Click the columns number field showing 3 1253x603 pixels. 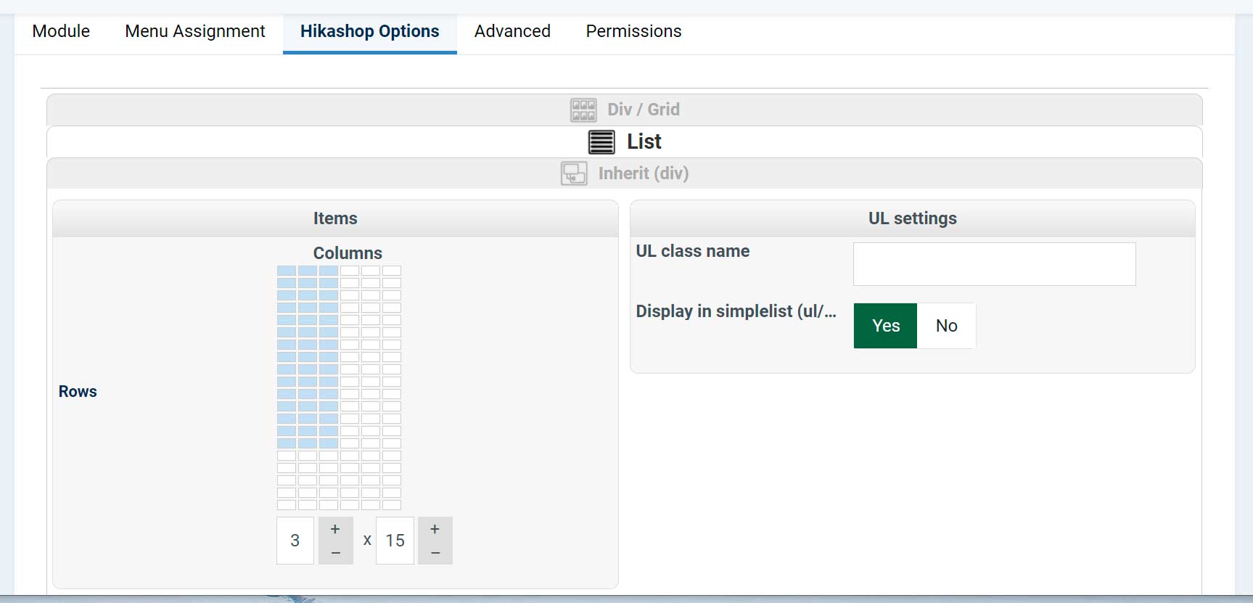[295, 541]
